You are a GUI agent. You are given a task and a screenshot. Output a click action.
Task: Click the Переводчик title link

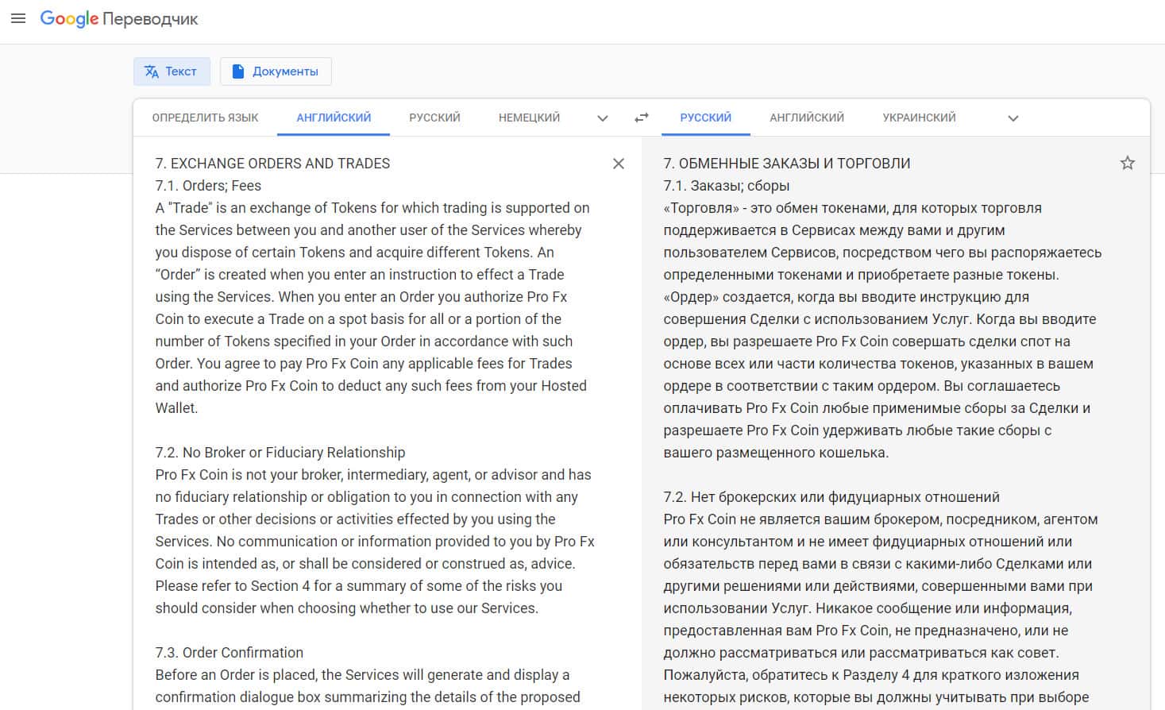tap(152, 19)
